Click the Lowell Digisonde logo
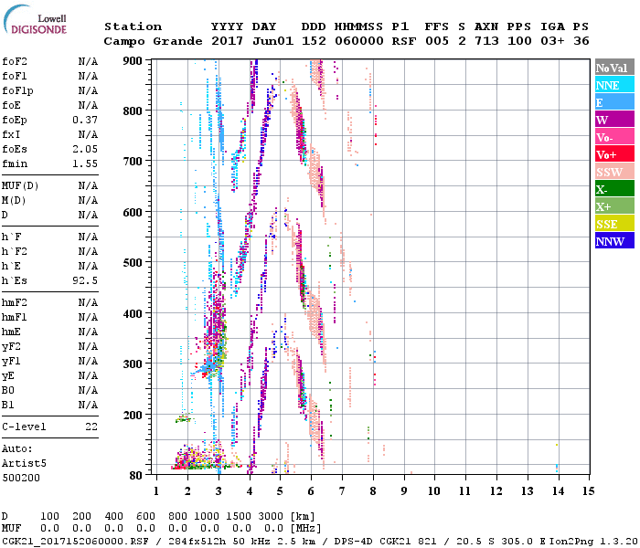640x548 pixels. coord(35,19)
